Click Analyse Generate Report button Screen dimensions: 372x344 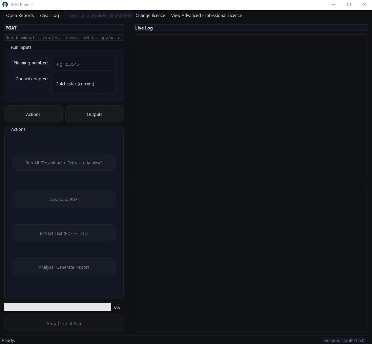coord(64,267)
